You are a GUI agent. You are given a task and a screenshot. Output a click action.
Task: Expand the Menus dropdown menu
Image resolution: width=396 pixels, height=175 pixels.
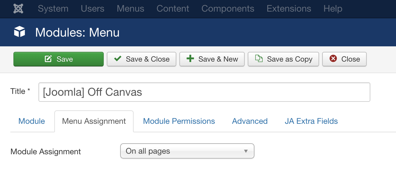[130, 9]
